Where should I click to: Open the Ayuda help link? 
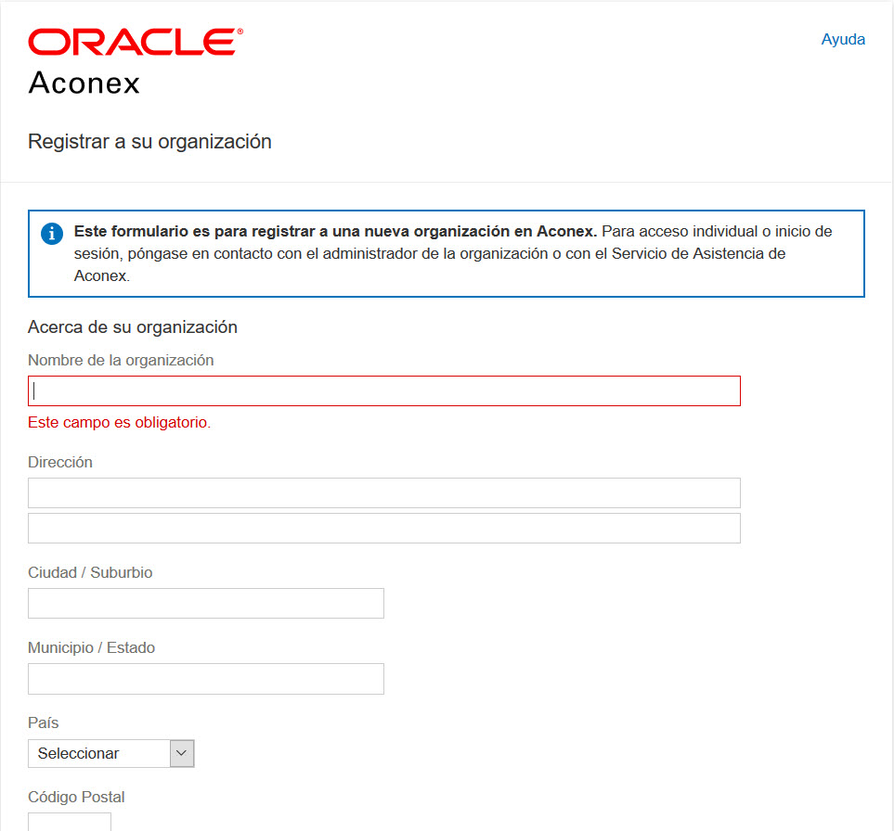pos(843,39)
